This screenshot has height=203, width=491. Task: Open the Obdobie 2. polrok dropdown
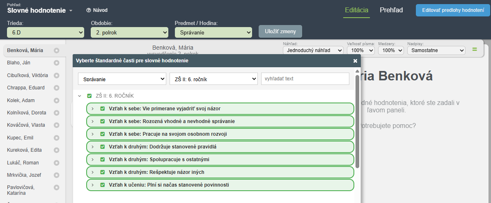click(x=129, y=32)
